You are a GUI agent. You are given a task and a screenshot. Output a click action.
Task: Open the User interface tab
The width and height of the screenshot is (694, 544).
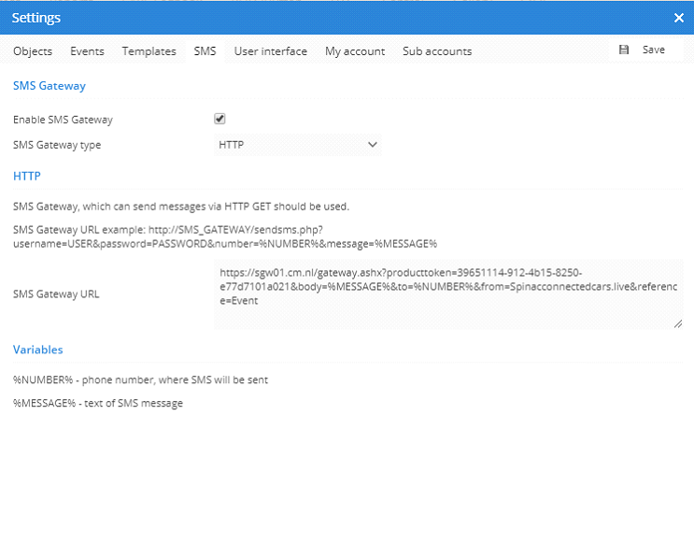[x=270, y=51]
